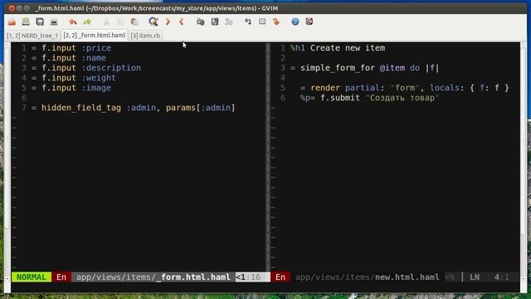This screenshot has height=299, width=531.
Task: Click the green NORMAL mode indicator
Action: point(32,277)
